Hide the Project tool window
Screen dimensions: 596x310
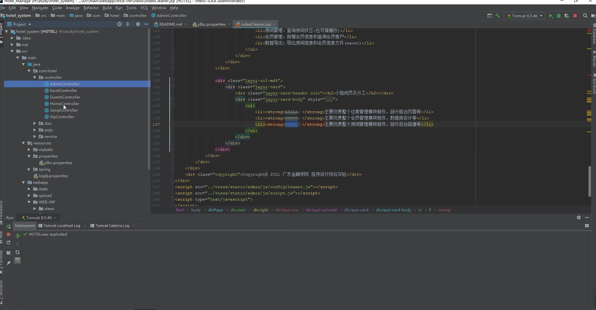(146, 24)
